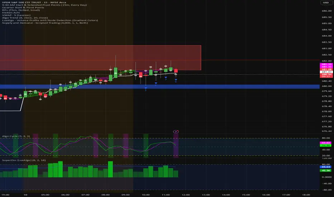Click the green 42.36 SuperOsc value
The height and width of the screenshot is (197, 334).
coord(325,170)
